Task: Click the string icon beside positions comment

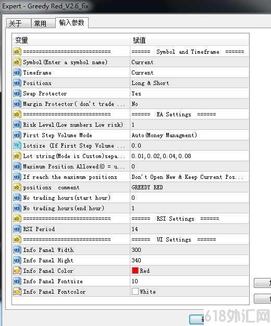Action: [17, 187]
